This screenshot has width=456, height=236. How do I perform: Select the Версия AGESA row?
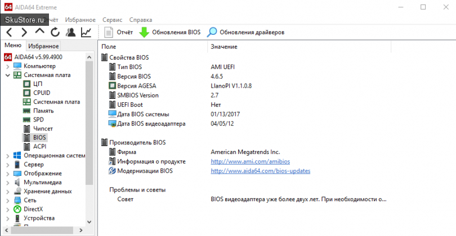(246, 86)
